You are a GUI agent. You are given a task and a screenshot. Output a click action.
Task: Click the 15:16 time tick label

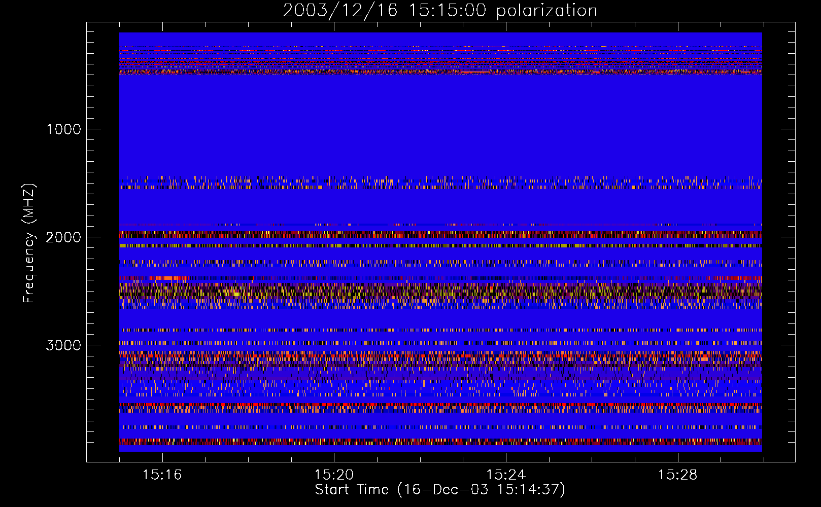162,475
